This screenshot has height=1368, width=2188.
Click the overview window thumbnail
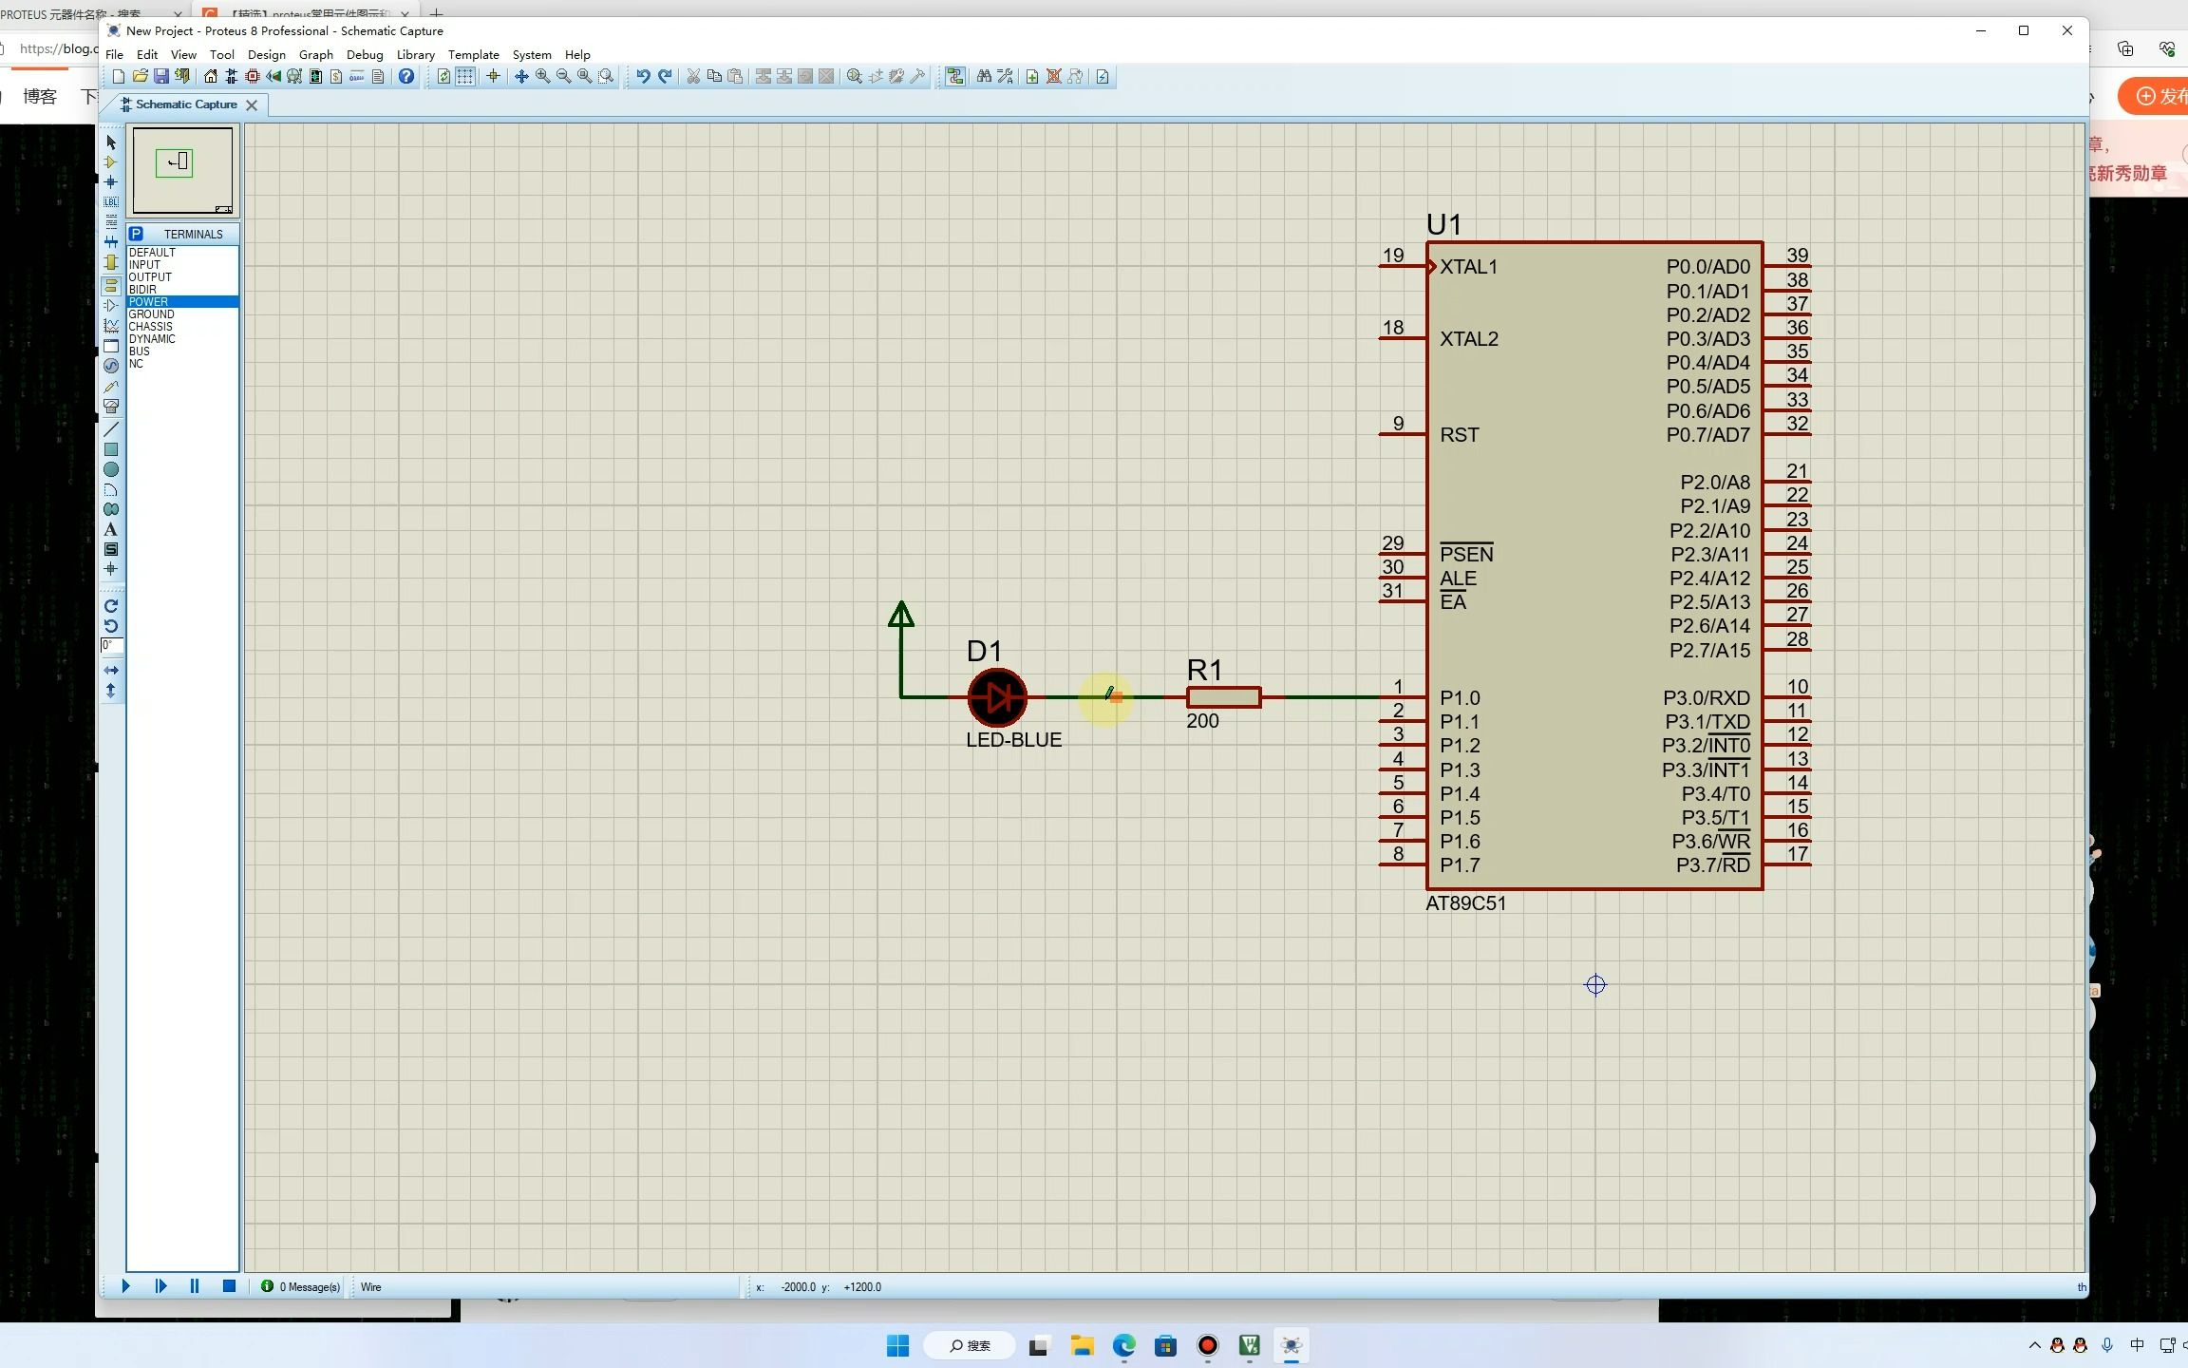tap(182, 170)
